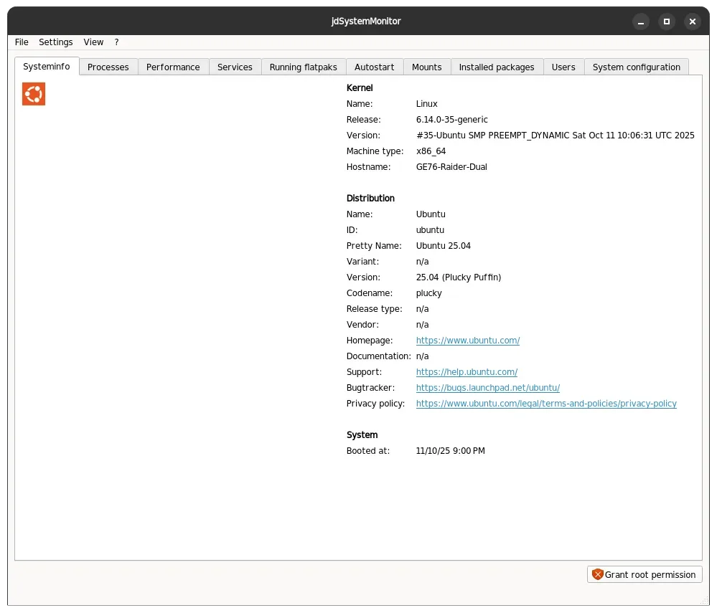Screen dimensions: 717x613
Task: Click the jdSystemMonitor window title
Action: click(366, 21)
